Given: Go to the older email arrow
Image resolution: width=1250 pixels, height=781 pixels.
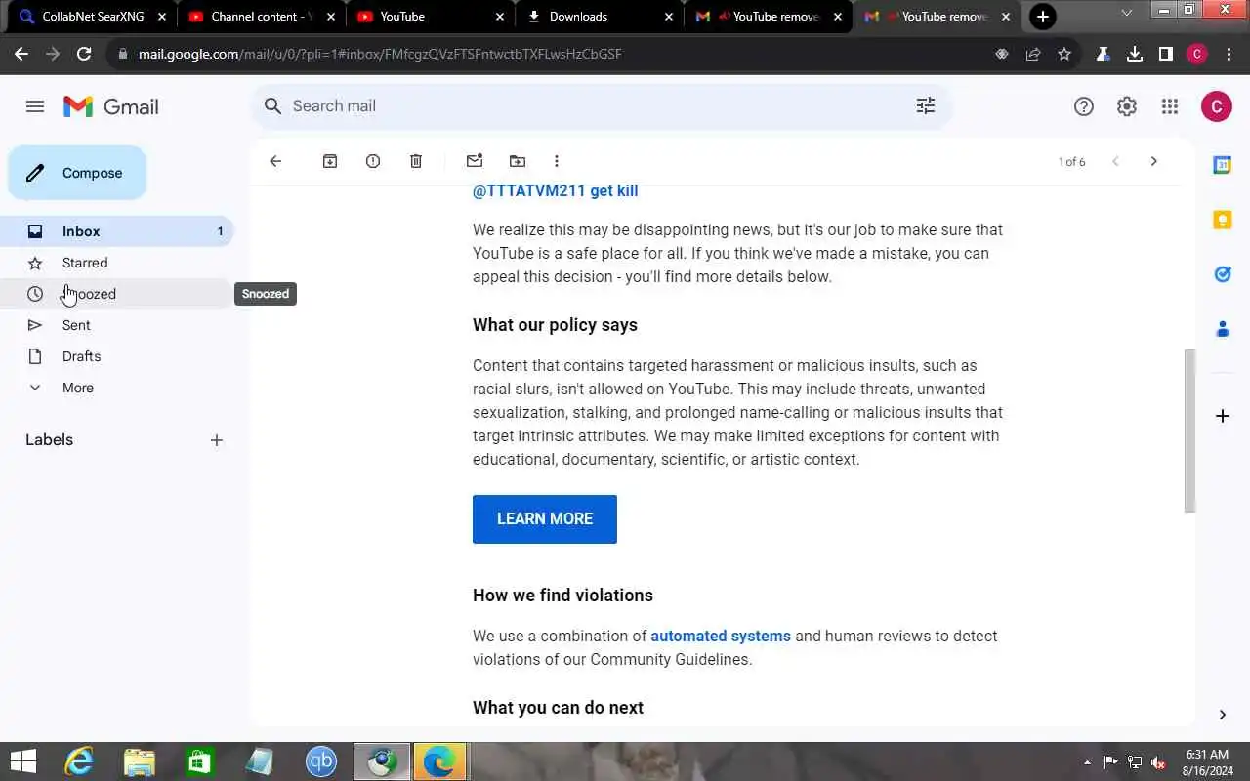Looking at the screenshot, I should coord(1153,161).
